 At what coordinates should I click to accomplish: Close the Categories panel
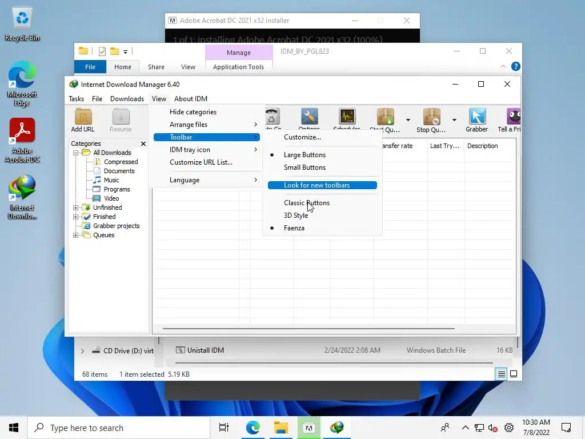click(x=143, y=143)
